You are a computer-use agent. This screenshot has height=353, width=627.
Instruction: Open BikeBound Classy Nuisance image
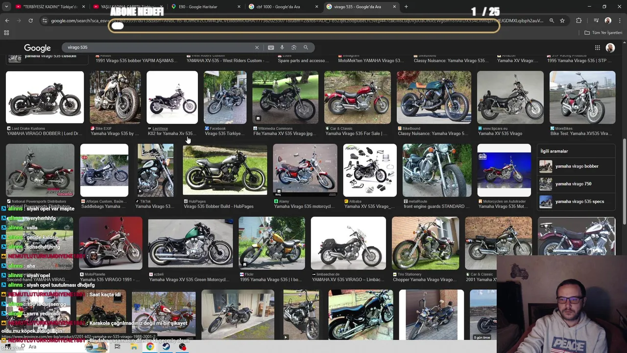point(434,97)
